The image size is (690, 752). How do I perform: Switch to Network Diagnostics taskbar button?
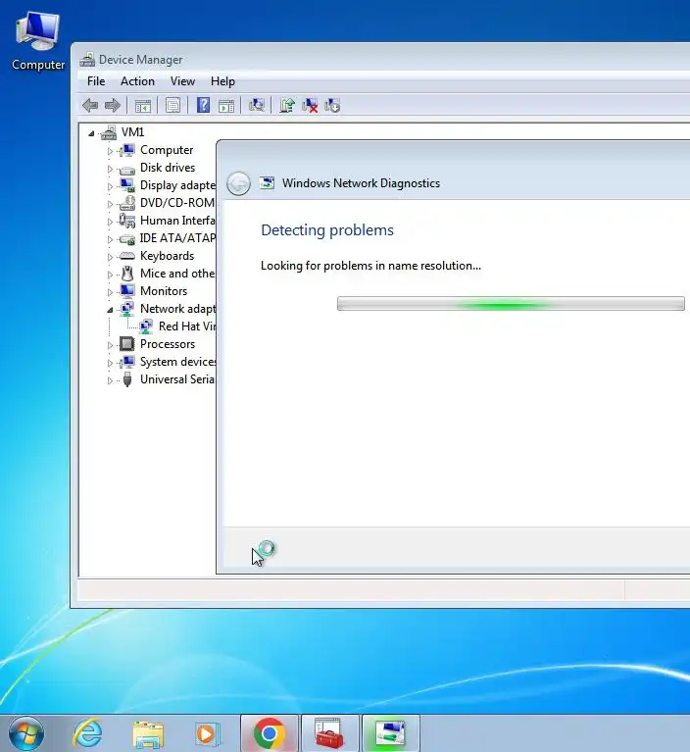point(390,733)
